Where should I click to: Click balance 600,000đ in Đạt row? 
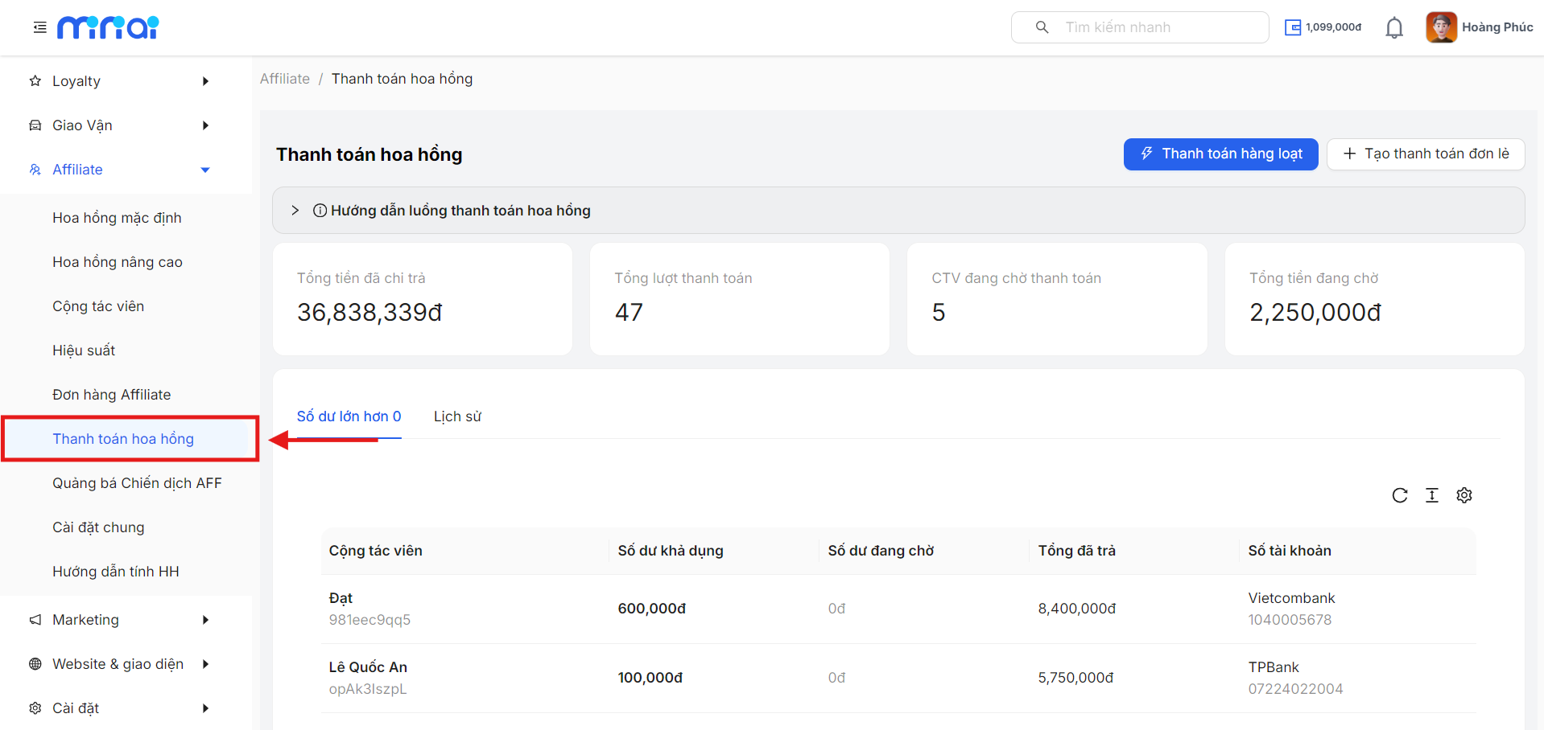point(652,609)
